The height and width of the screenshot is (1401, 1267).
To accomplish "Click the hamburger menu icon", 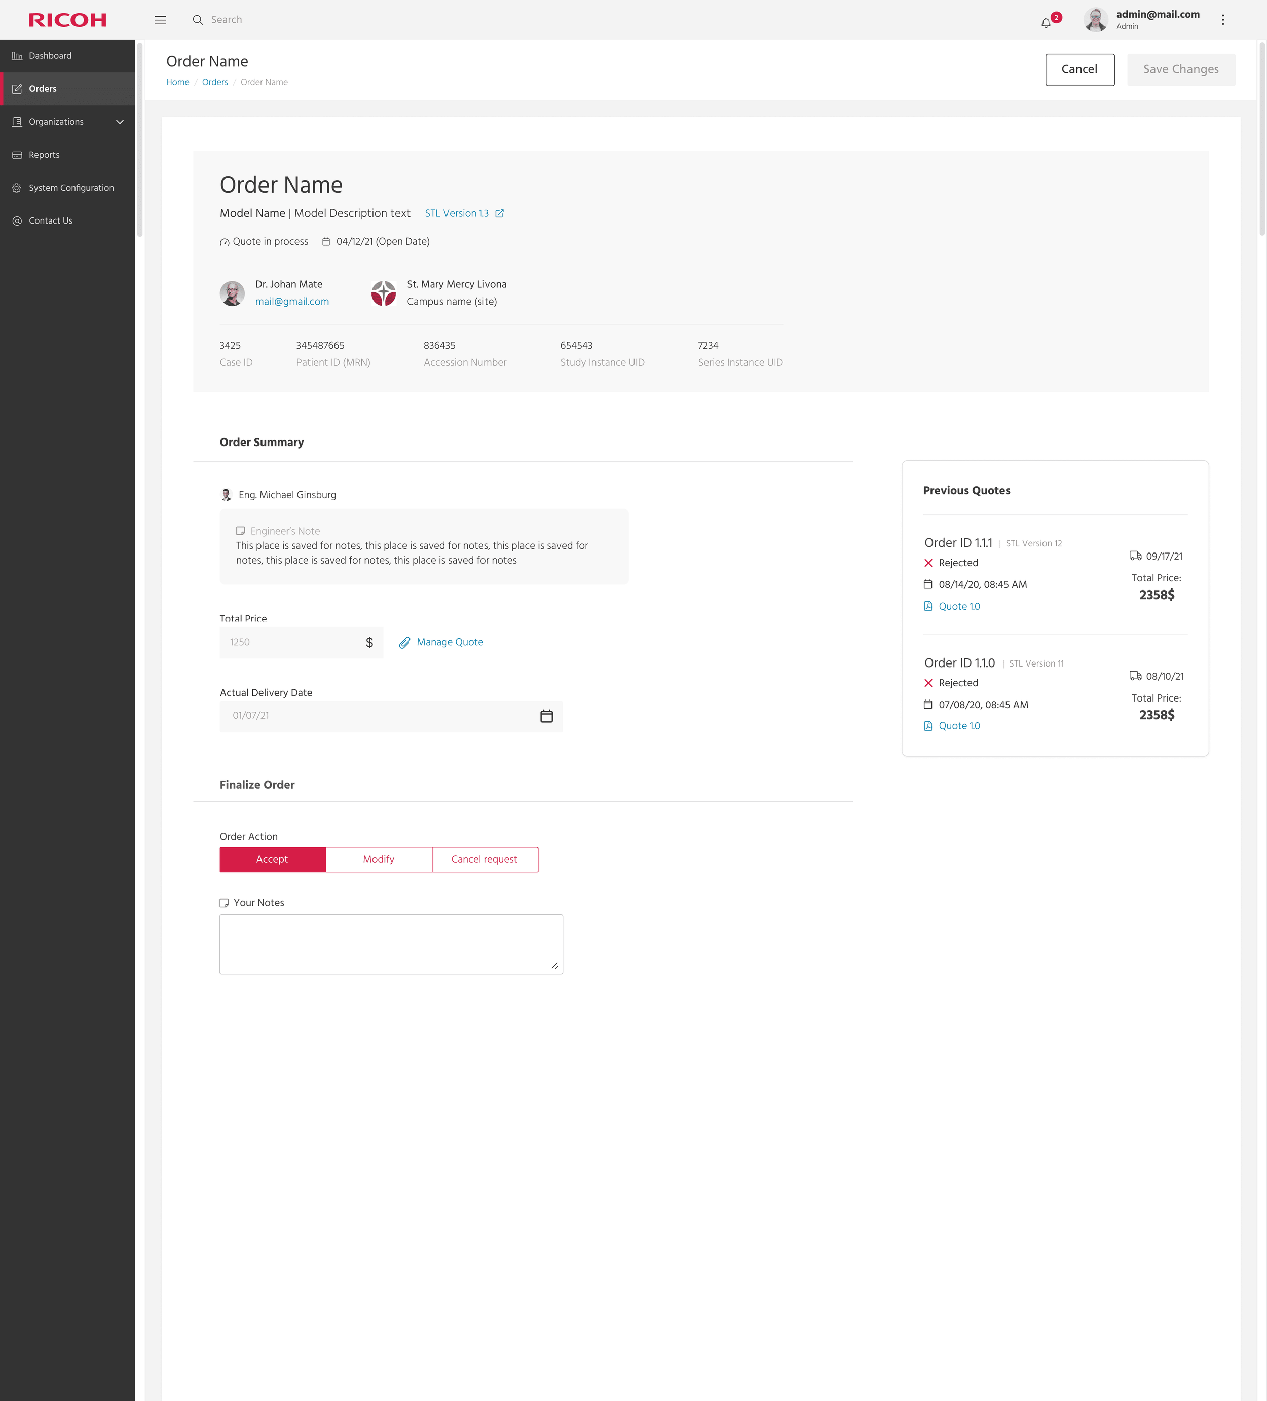I will pyautogui.click(x=160, y=20).
